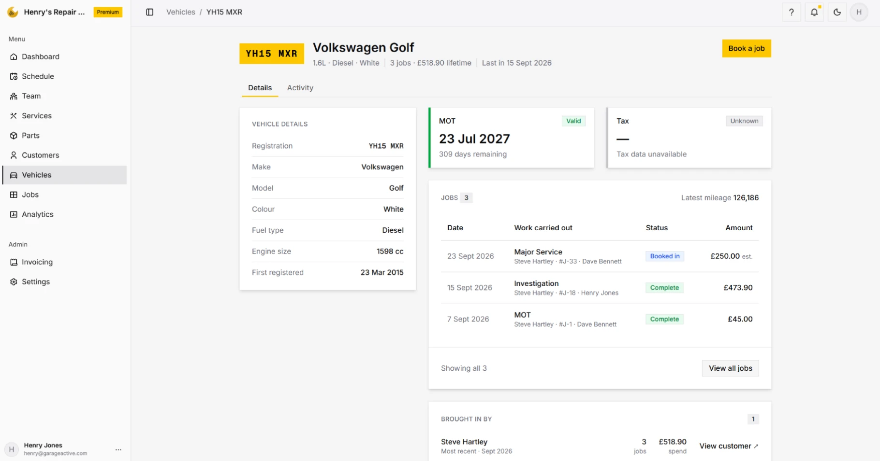Click Henry Jones avatar in sidebar footer
Viewport: 880px width, 461px height.
(12, 449)
